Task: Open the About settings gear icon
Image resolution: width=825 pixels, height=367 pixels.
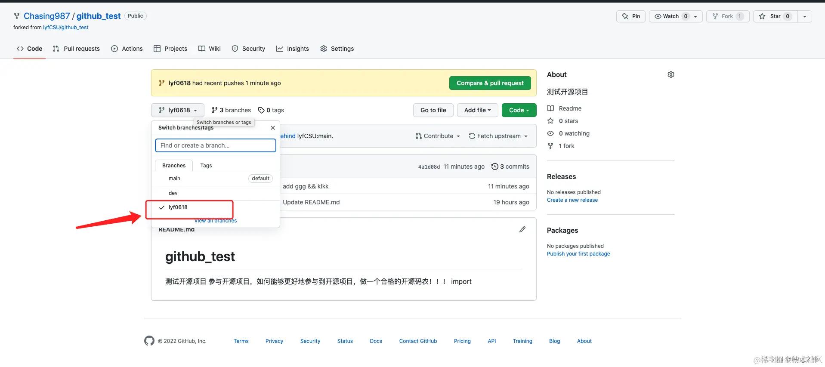Action: tap(671, 74)
